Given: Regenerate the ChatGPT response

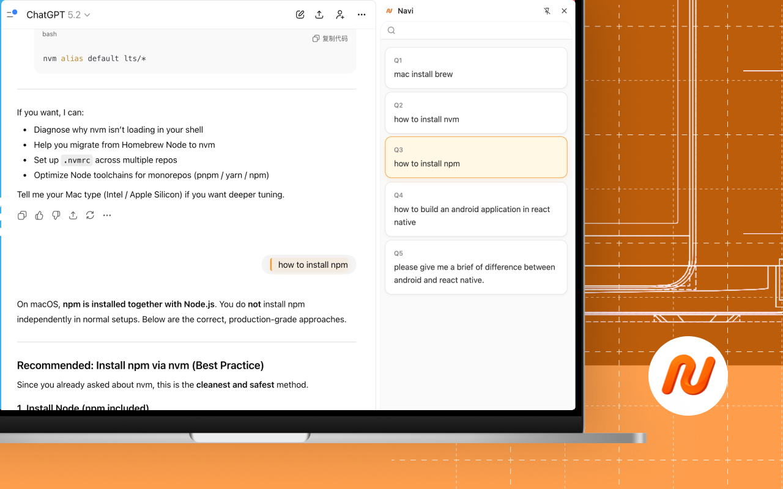Looking at the screenshot, I should click(x=90, y=215).
